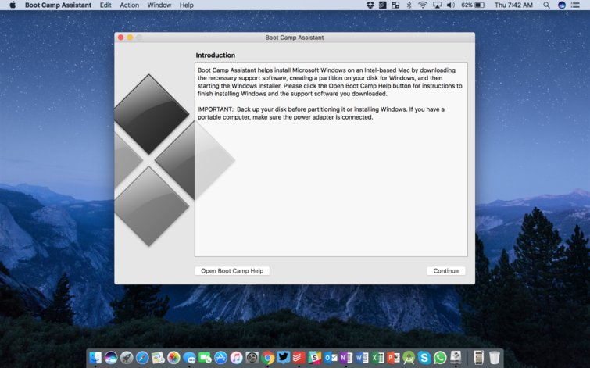Launch Safari from the dock
The height and width of the screenshot is (368, 590).
(x=142, y=357)
